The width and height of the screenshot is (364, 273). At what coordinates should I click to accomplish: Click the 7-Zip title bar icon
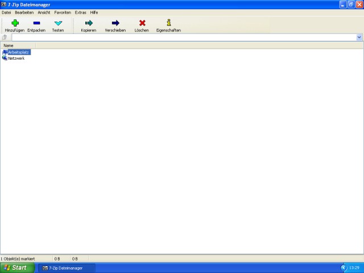(4, 5)
